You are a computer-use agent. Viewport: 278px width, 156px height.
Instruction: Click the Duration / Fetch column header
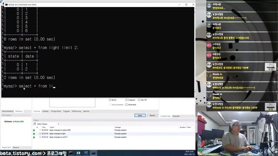[185, 127]
